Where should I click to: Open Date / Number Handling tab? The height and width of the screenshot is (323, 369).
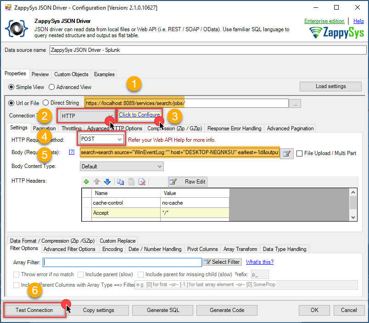point(155,249)
